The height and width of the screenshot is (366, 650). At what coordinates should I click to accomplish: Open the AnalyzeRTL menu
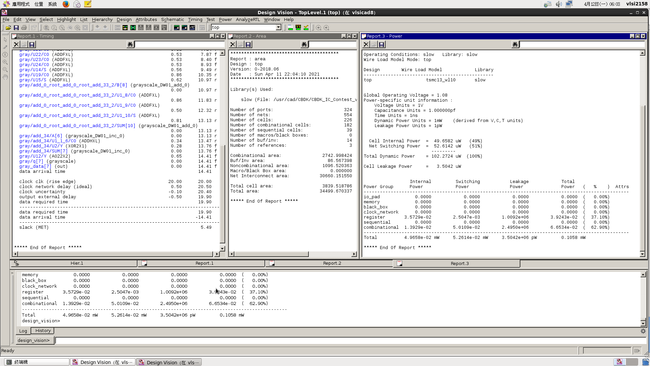point(248,19)
